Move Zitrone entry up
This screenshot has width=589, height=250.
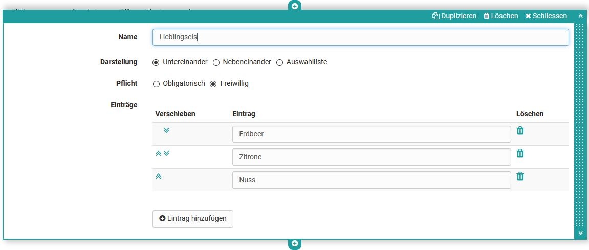click(x=158, y=153)
